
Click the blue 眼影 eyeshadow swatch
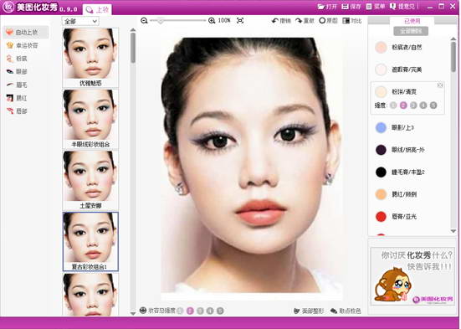click(x=381, y=128)
